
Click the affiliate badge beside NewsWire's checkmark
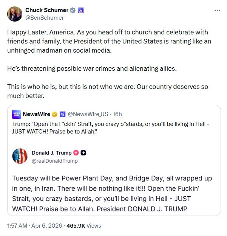coord(63,114)
